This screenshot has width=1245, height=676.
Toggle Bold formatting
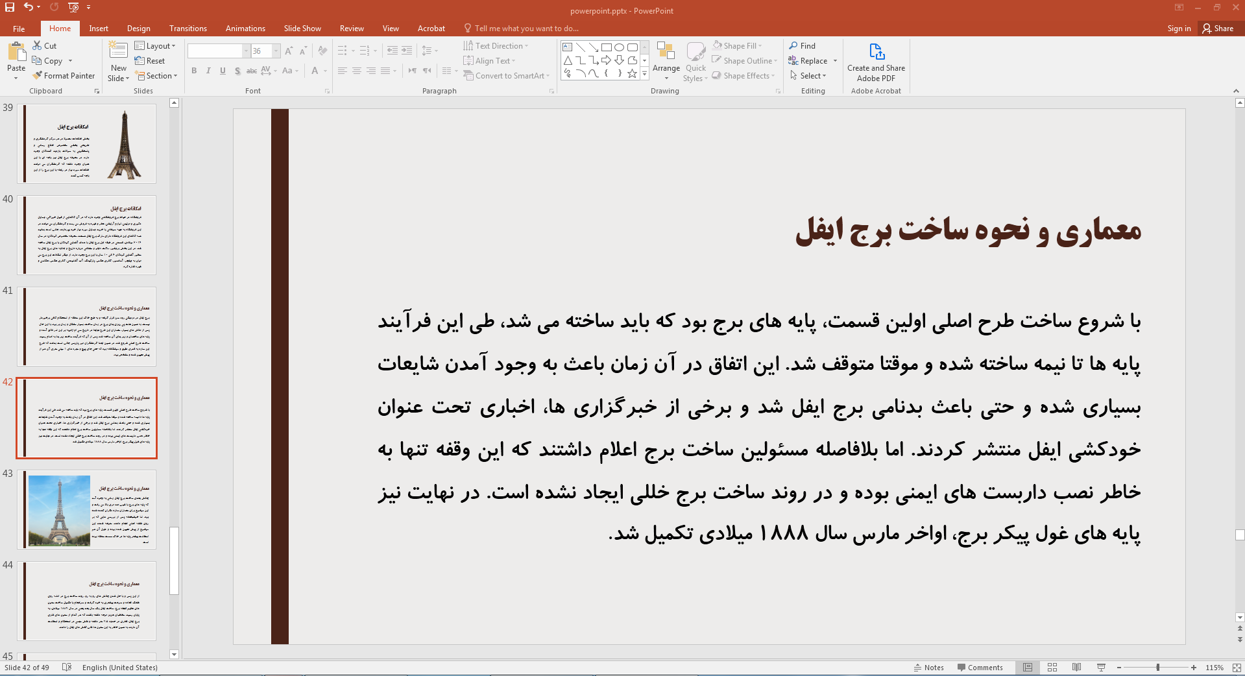click(194, 71)
